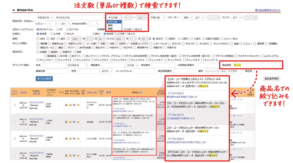Click the 都道府県 input field

pyautogui.click(x=57, y=71)
